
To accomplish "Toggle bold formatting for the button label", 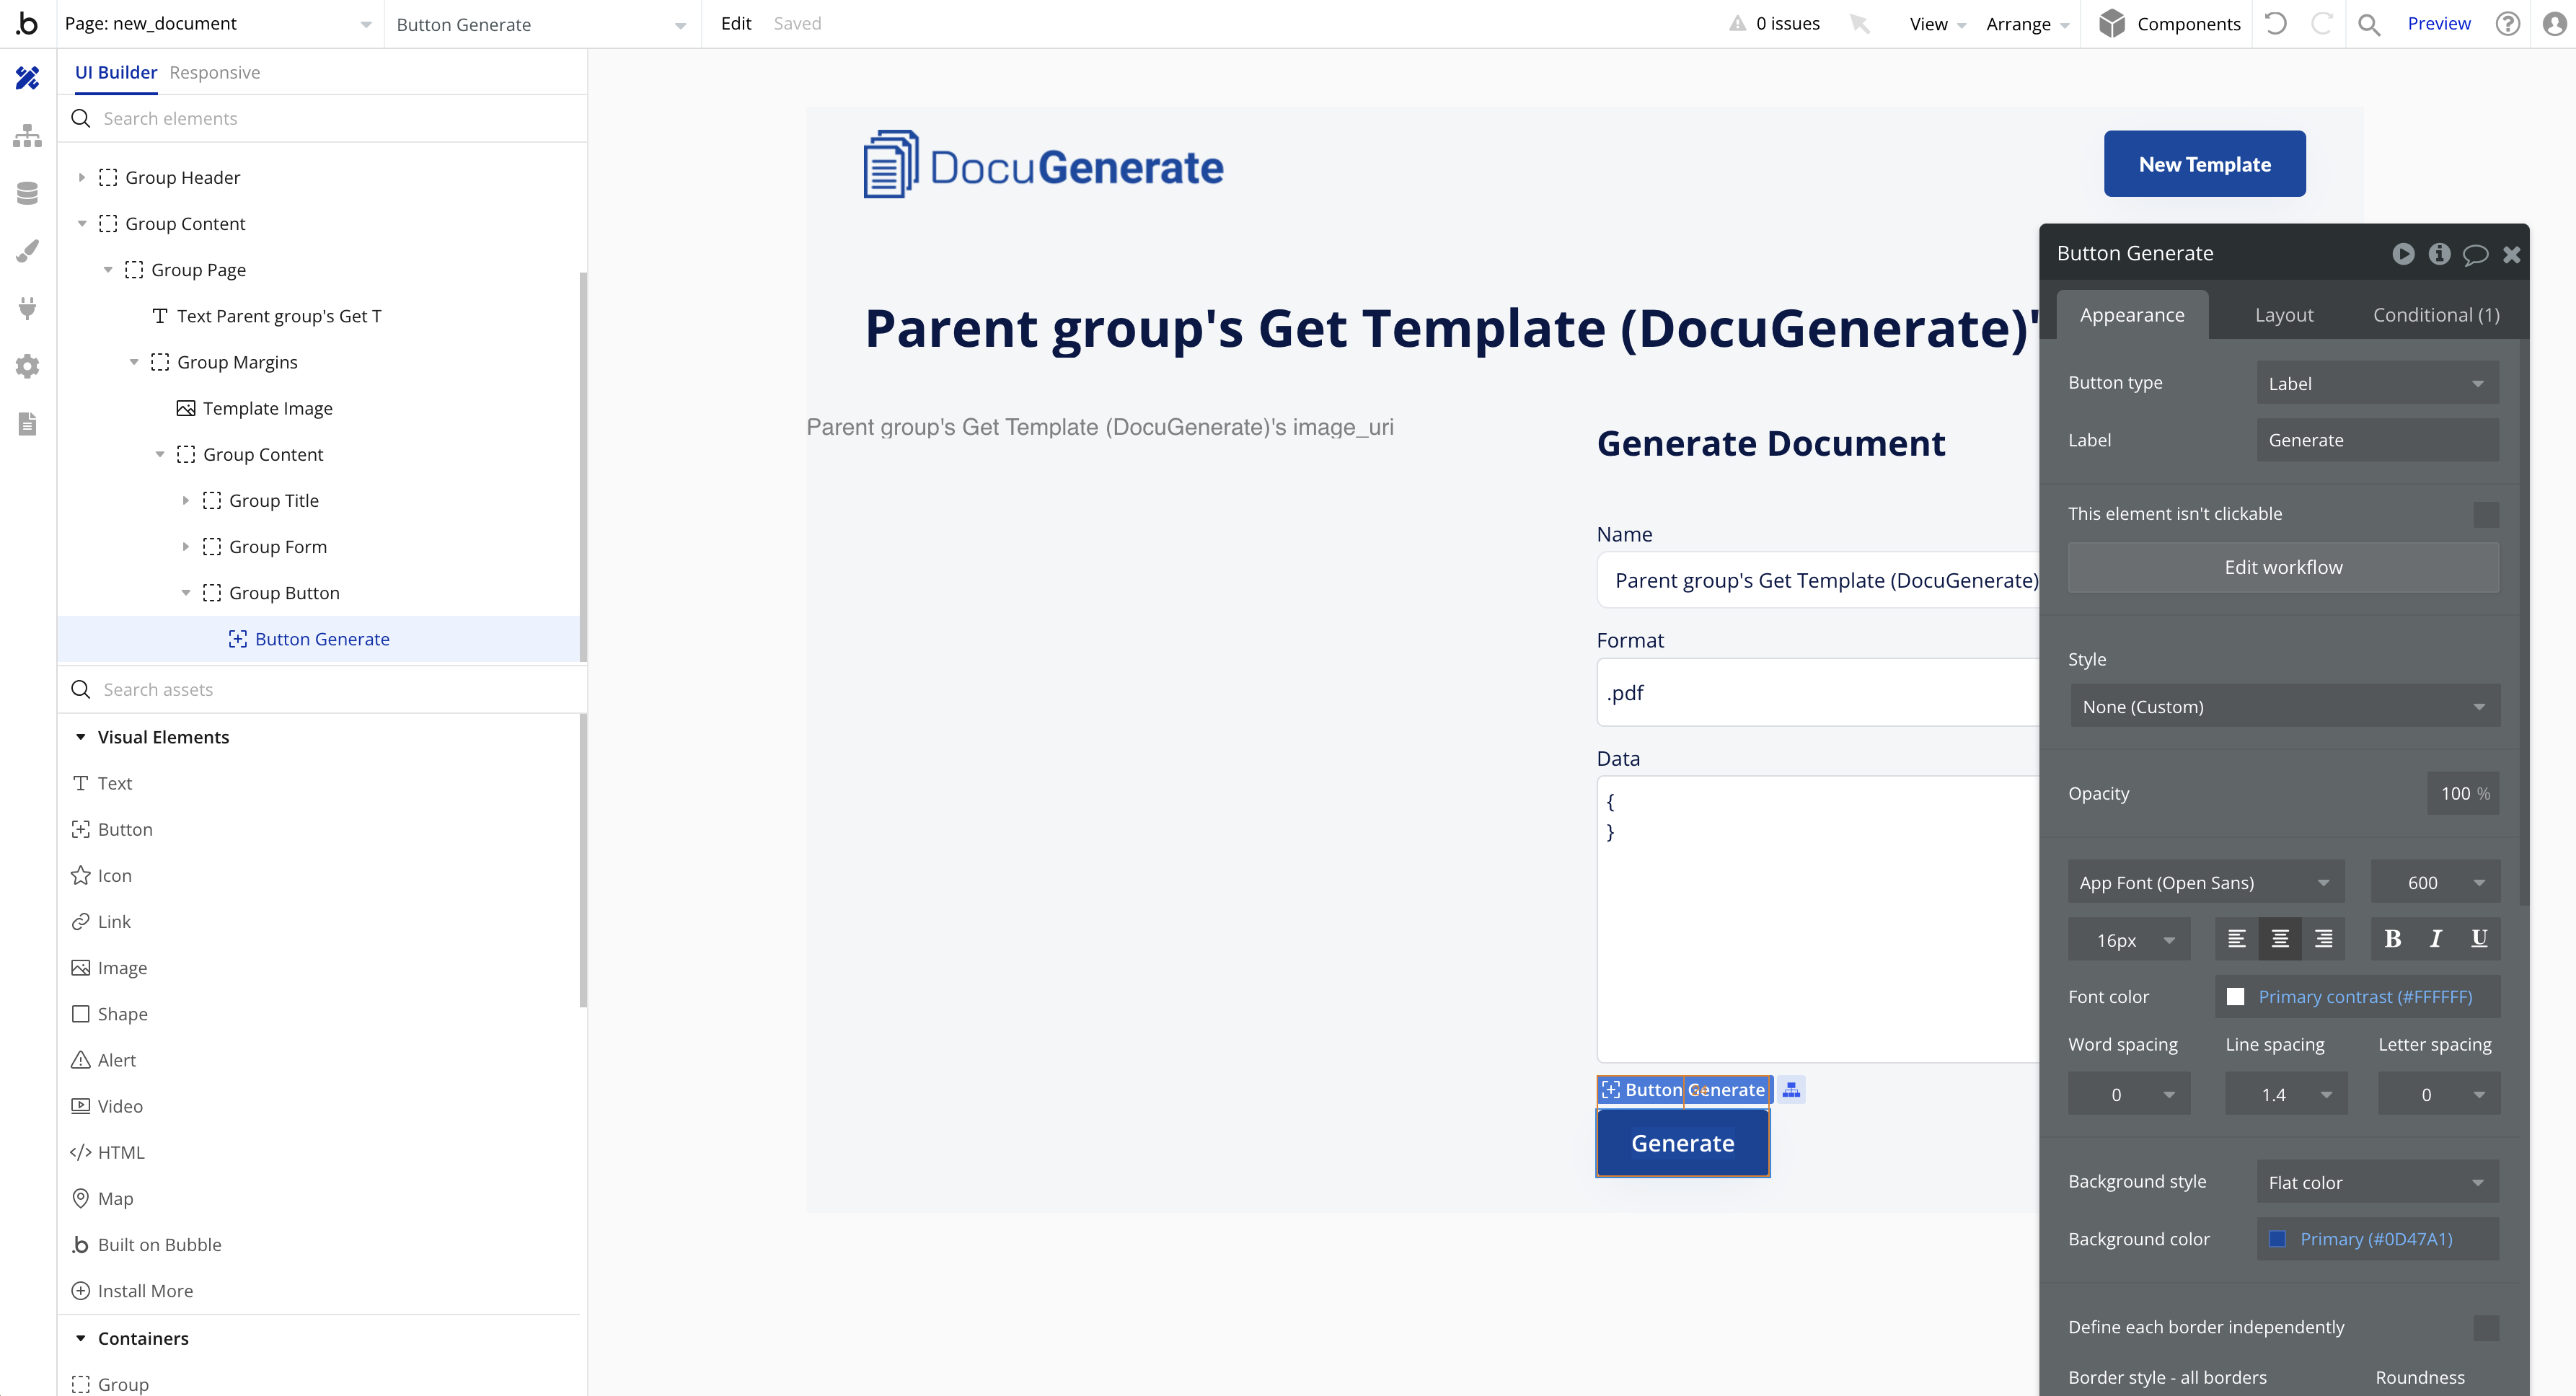I will click(x=2392, y=938).
